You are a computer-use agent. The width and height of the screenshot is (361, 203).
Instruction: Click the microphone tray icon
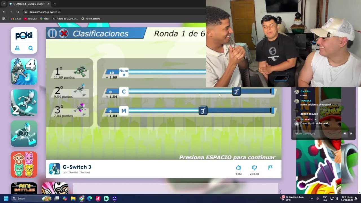(x=318, y=198)
